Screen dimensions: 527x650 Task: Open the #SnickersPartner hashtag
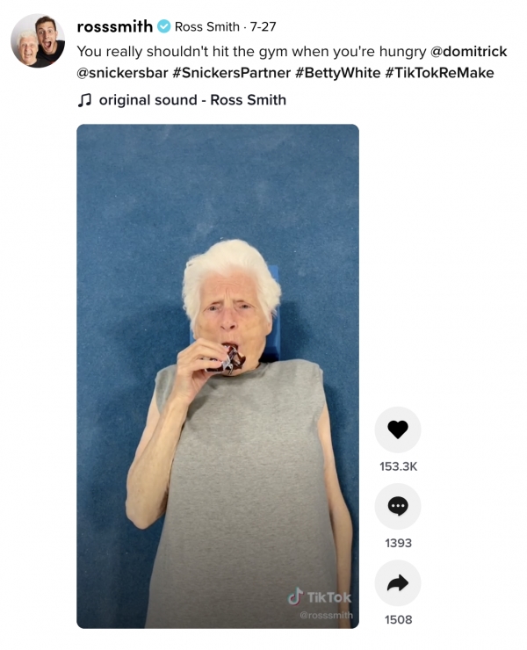tap(231, 73)
